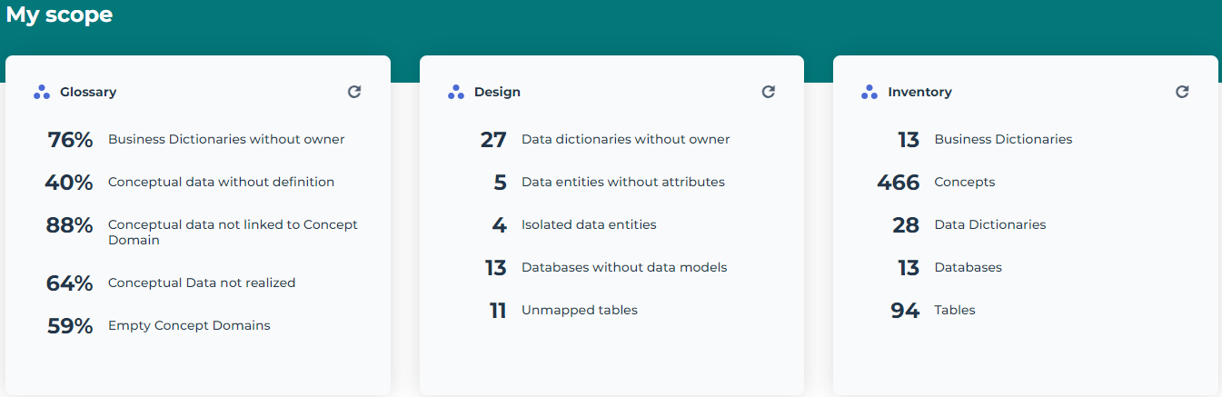Screen dimensions: 1222x397
Task: Click the Inventory three-dot icon
Action: (x=869, y=92)
